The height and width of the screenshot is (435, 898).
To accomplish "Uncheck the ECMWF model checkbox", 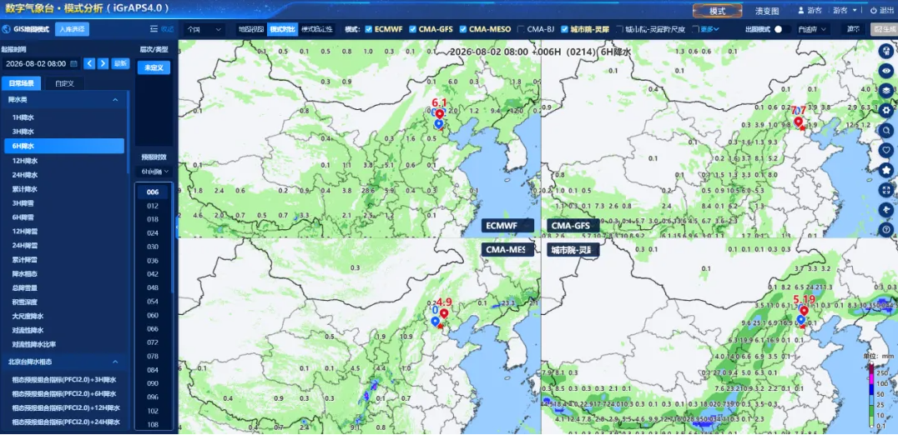I will coord(369,29).
